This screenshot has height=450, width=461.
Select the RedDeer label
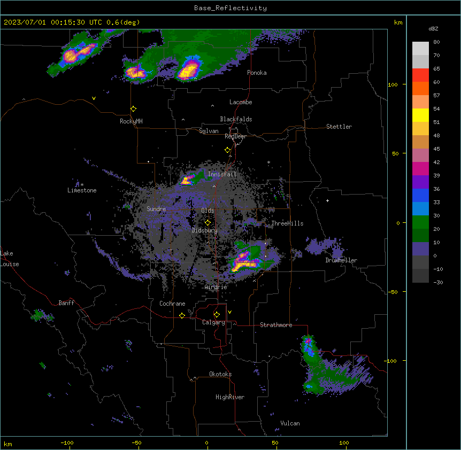point(235,136)
